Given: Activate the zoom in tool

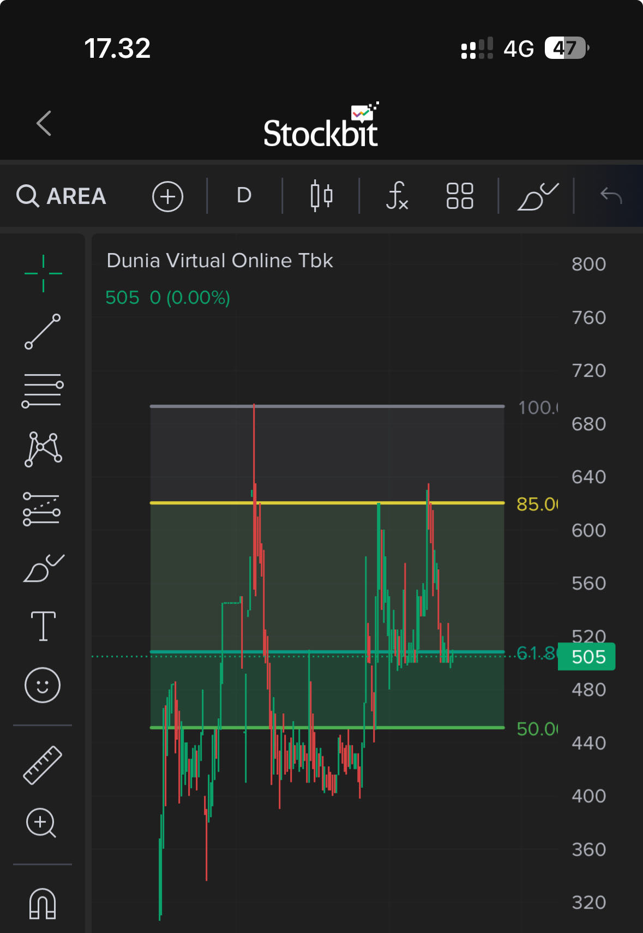Looking at the screenshot, I should click(41, 823).
